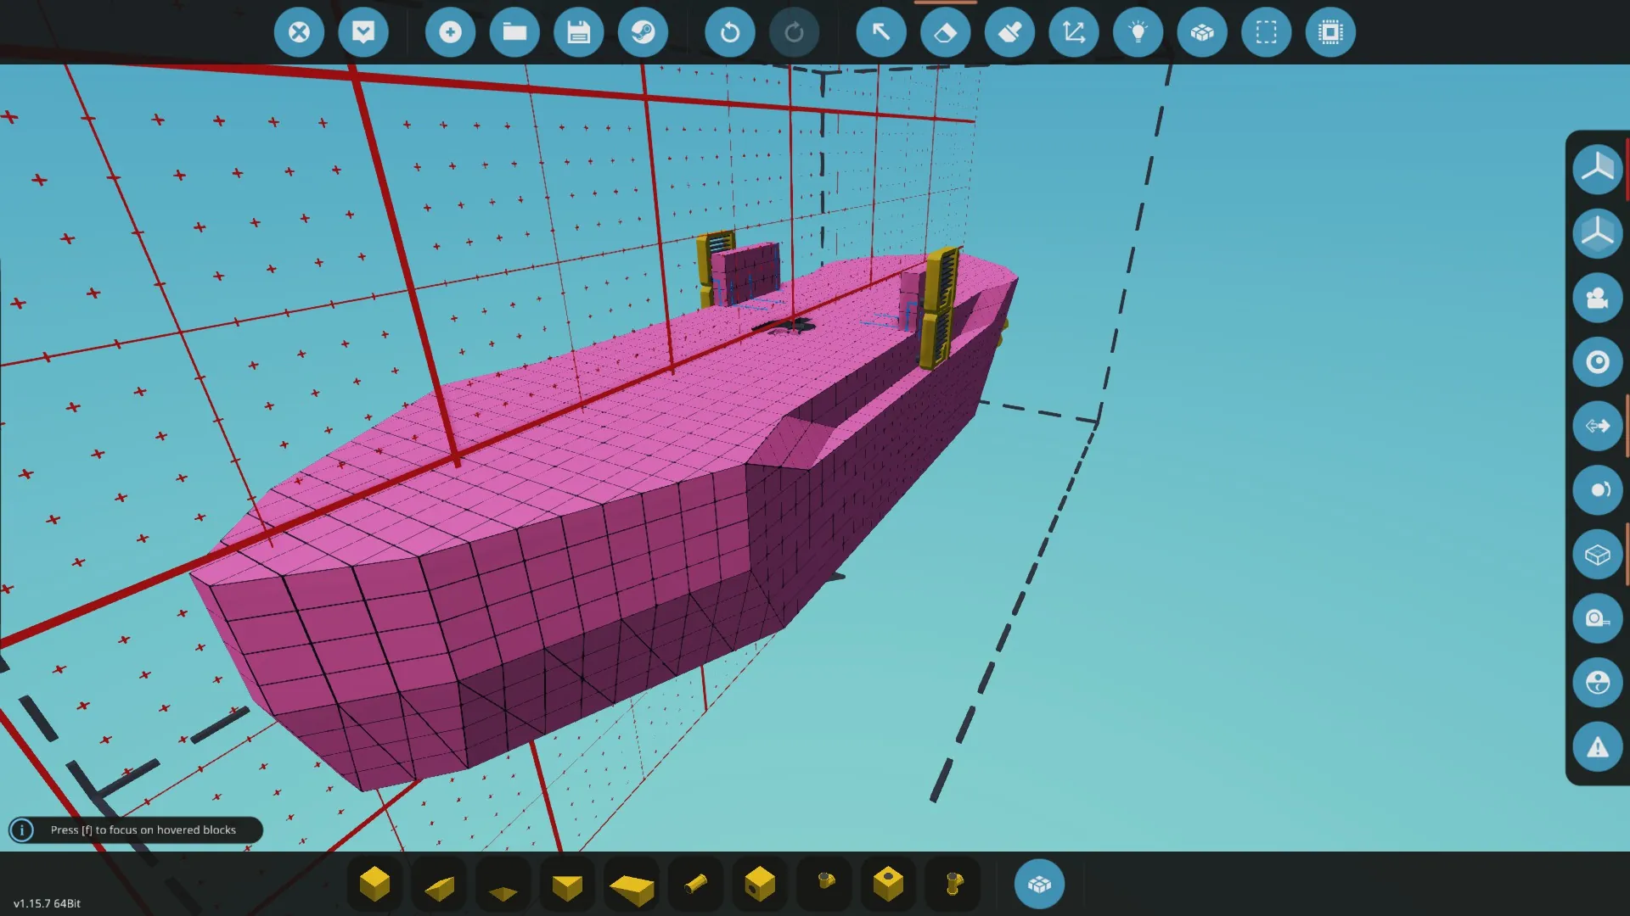Image resolution: width=1630 pixels, height=916 pixels.
Task: Click the exit editor X button
Action: [299, 32]
